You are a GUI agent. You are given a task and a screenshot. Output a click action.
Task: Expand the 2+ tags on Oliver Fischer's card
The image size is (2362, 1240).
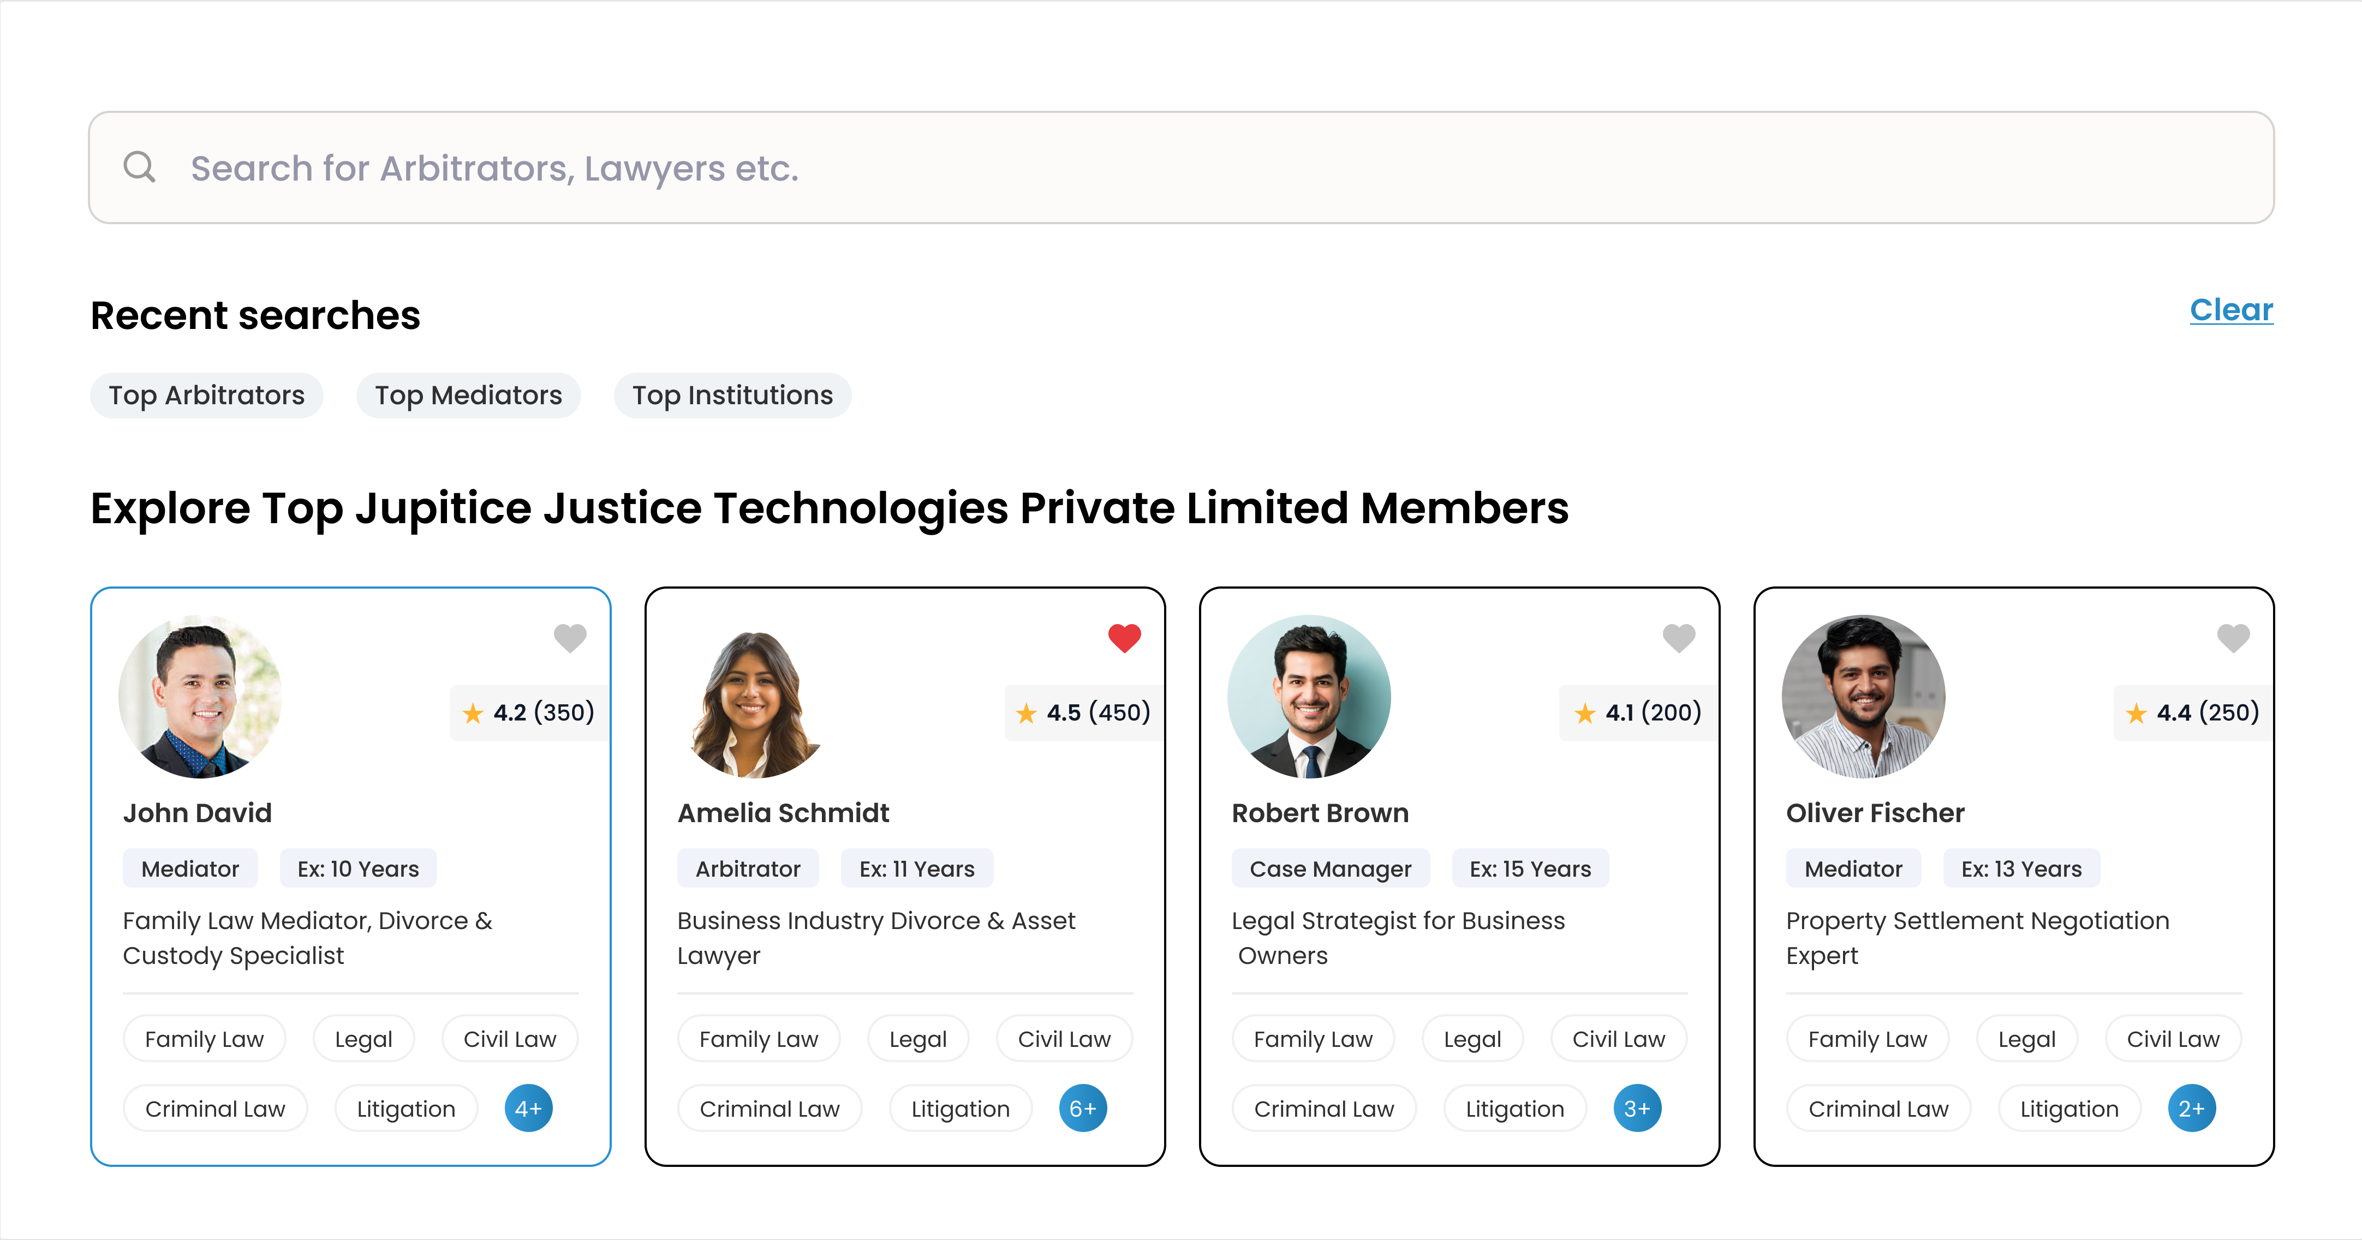click(x=2192, y=1108)
